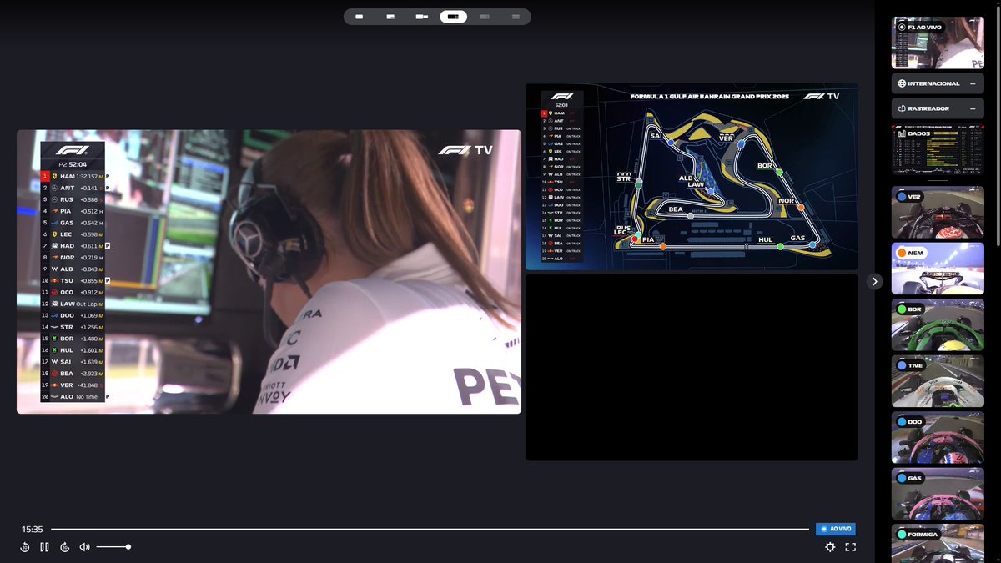The image size is (1001, 563).
Task: Open VER onboard camera thumbnail
Action: tap(938, 213)
